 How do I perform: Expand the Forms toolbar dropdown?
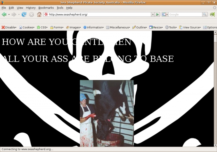point(57,27)
